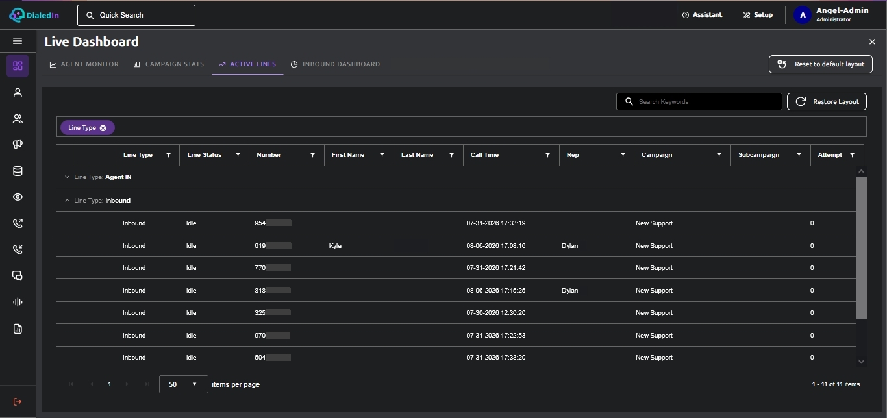This screenshot has height=418, width=887.
Task: Click the DialedIn logo
Action: [x=34, y=15]
